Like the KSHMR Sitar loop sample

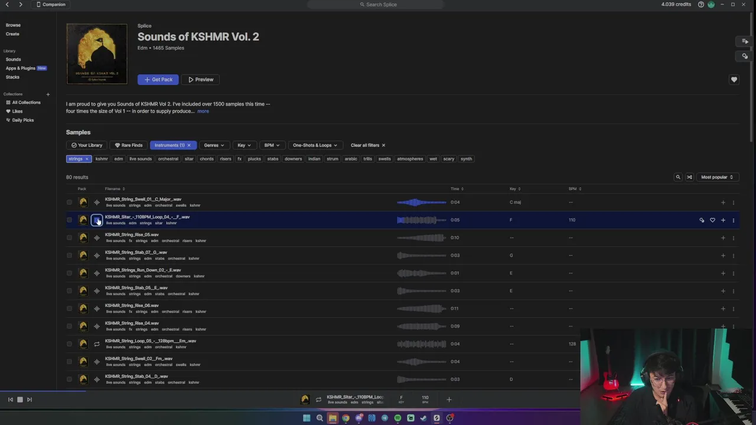click(x=712, y=220)
